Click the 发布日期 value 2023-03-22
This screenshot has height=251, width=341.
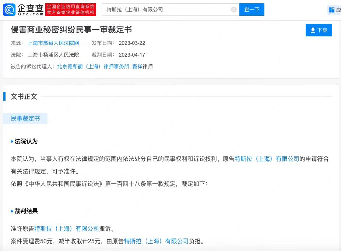(x=132, y=43)
